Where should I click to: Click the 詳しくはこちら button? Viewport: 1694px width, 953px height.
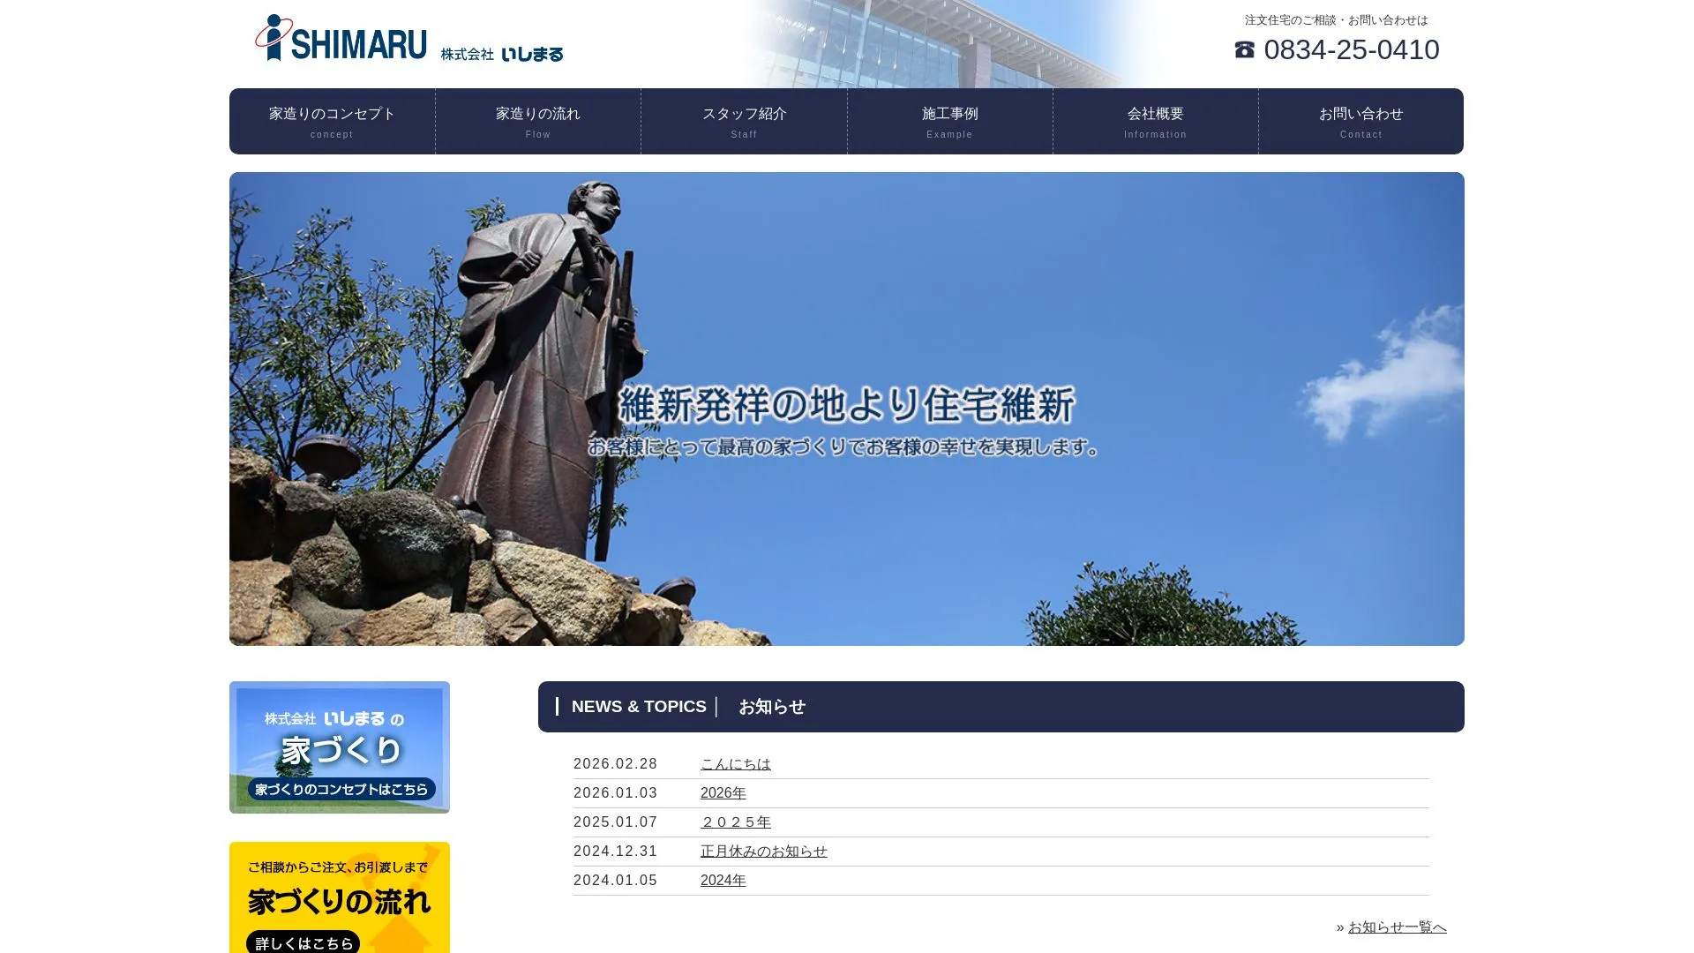[303, 942]
